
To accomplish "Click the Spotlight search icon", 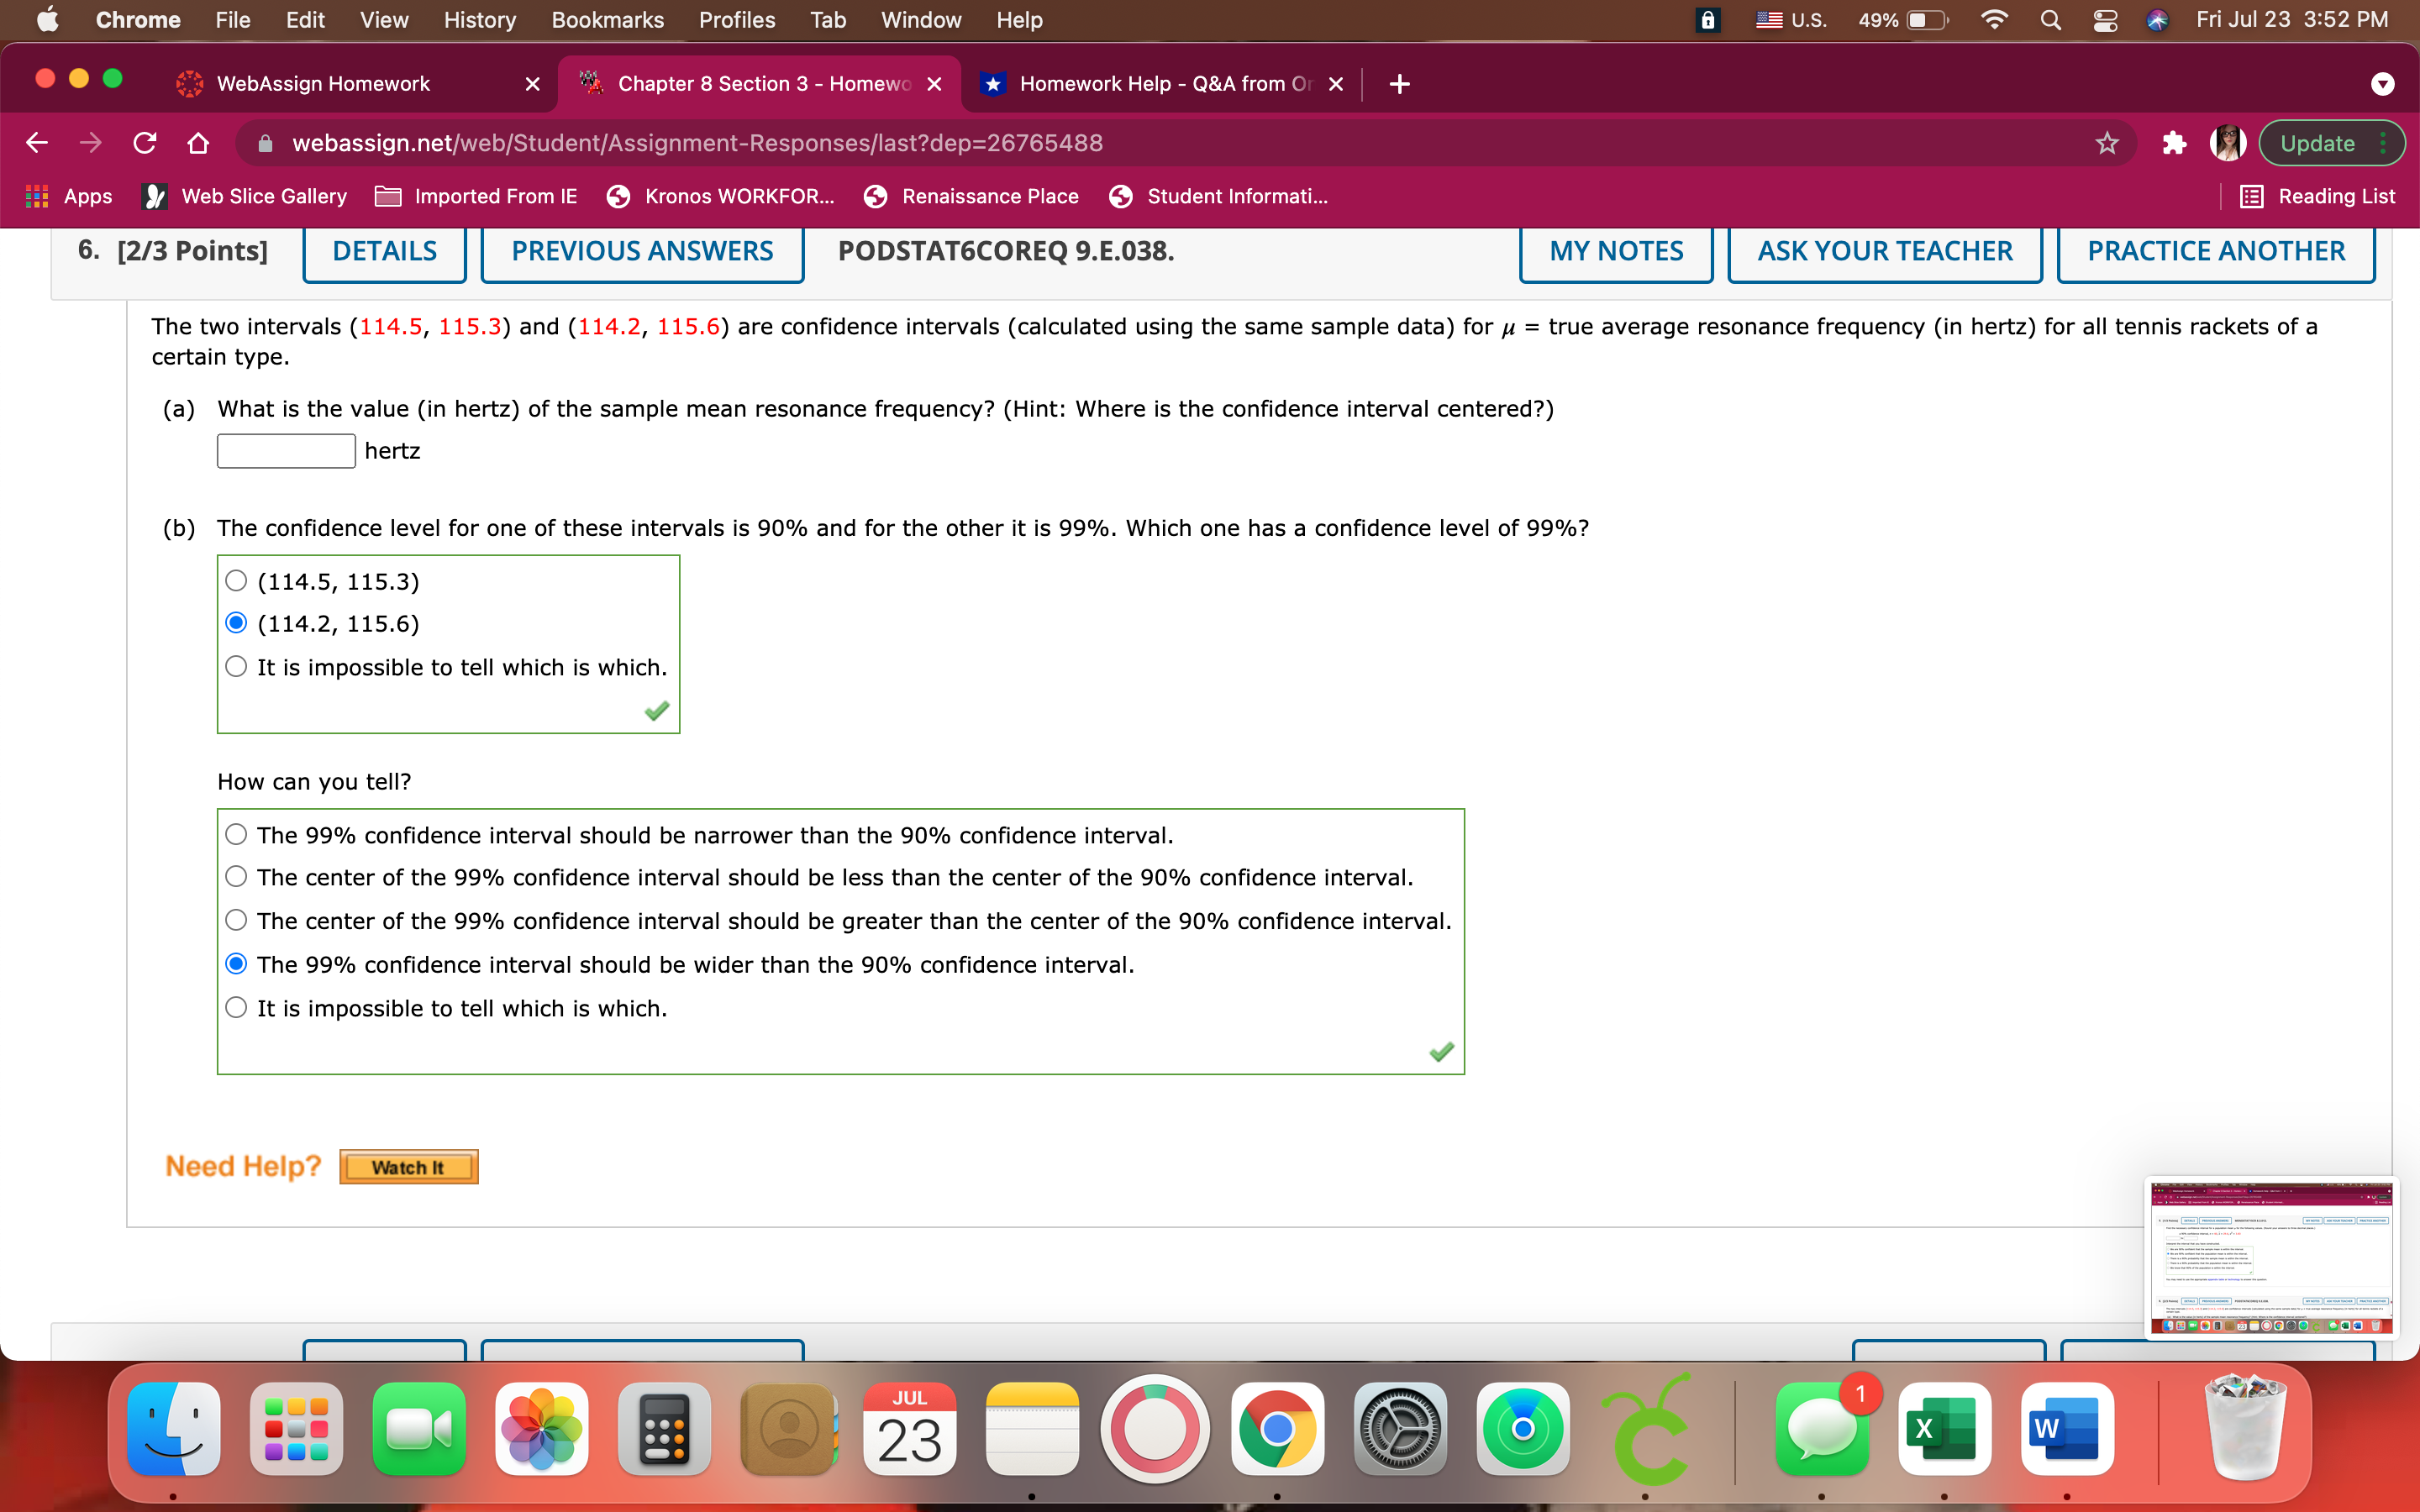I will [x=2050, y=20].
